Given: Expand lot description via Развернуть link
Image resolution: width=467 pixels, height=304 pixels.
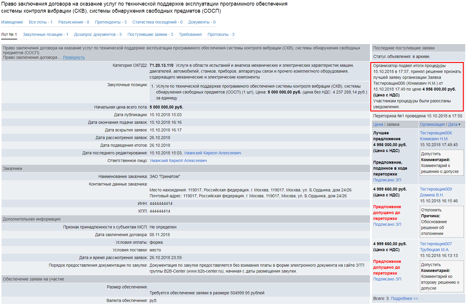Looking at the screenshot, I should (74, 58).
